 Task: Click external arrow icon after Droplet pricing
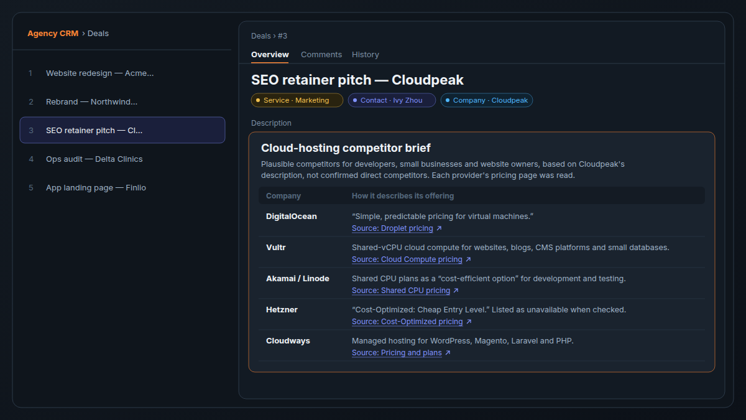pos(439,228)
